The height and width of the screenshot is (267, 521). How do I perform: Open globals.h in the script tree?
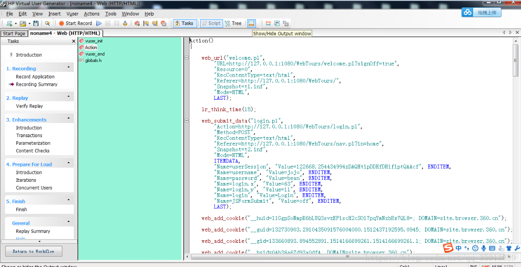90,60
